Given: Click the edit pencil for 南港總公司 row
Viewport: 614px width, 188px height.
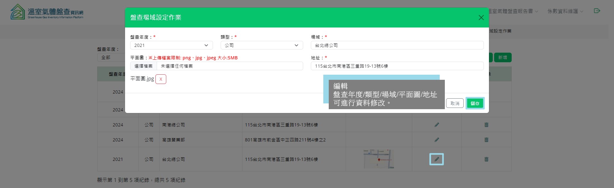Looking at the screenshot, I should point(437,125).
